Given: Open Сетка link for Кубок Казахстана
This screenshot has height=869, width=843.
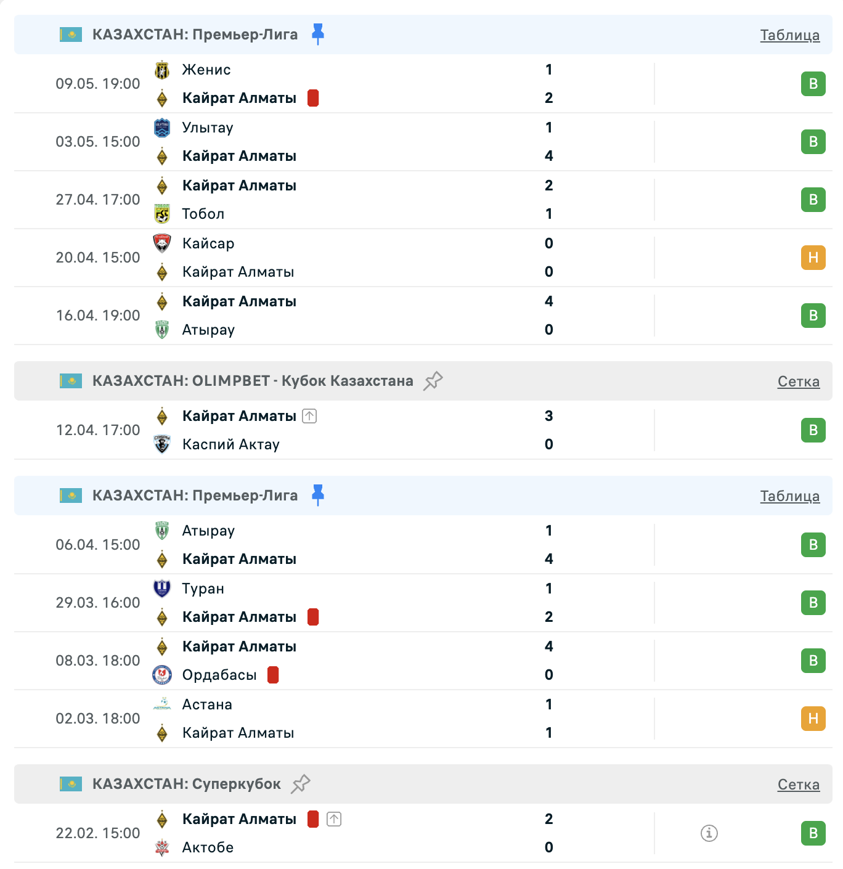Looking at the screenshot, I should (x=798, y=381).
